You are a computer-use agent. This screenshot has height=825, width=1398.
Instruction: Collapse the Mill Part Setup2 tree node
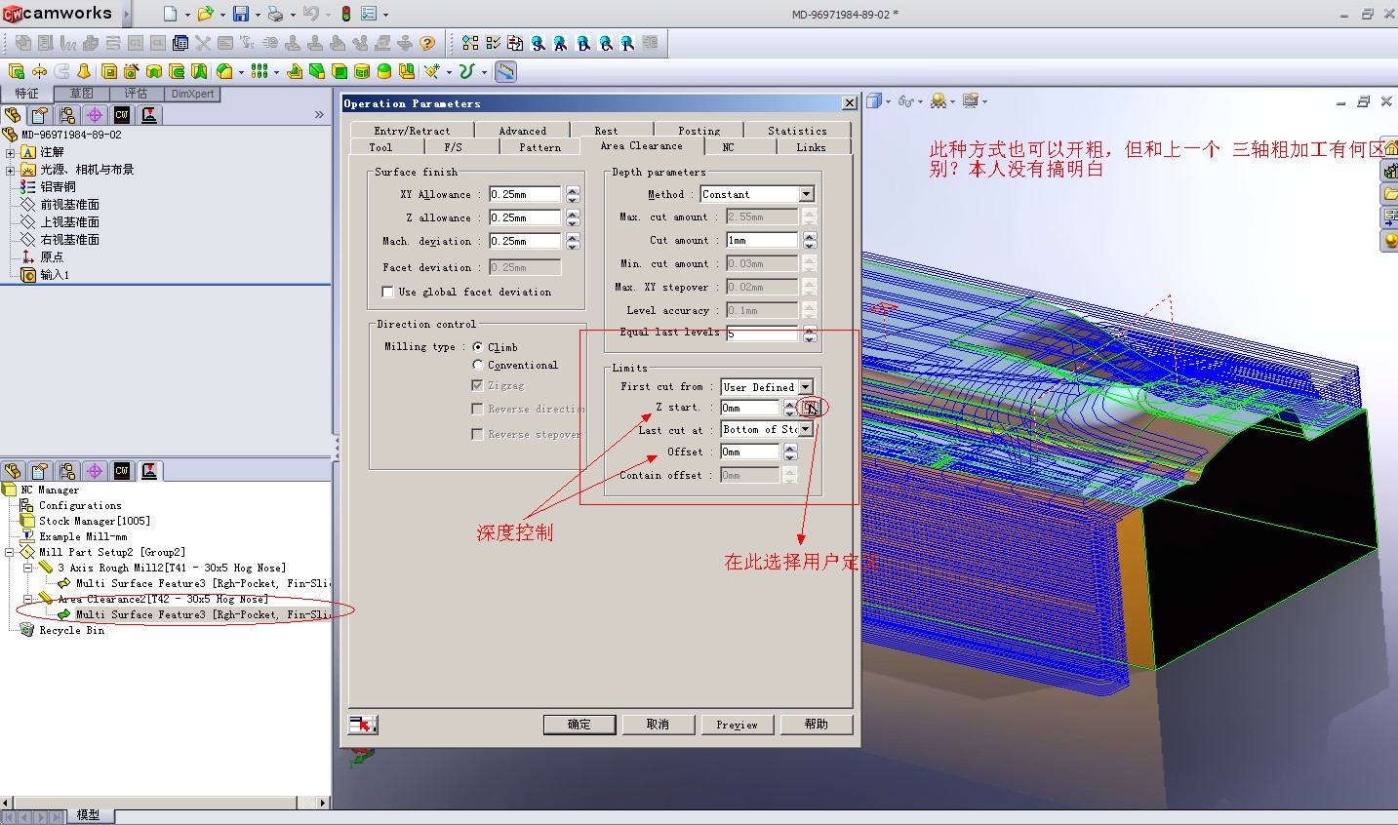coord(10,552)
